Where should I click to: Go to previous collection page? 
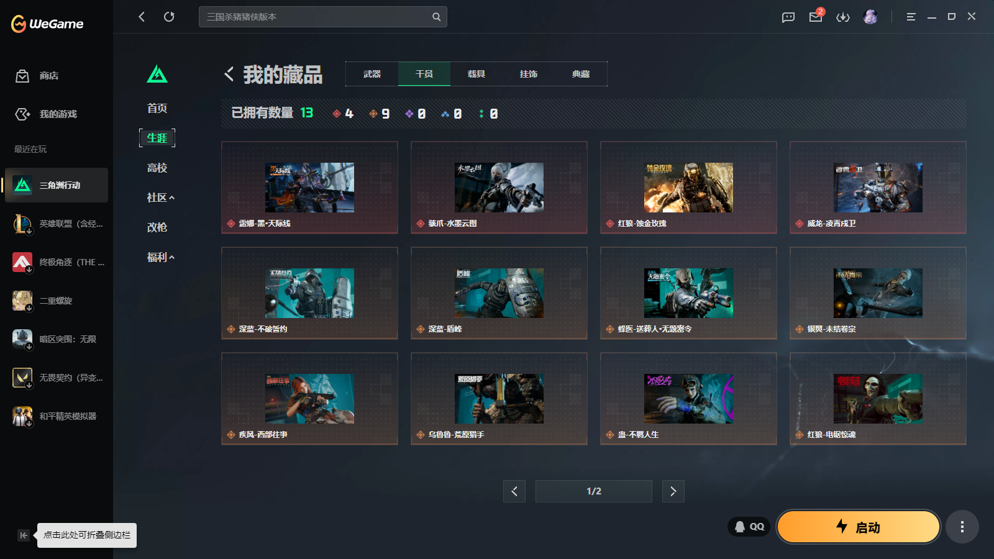(514, 491)
